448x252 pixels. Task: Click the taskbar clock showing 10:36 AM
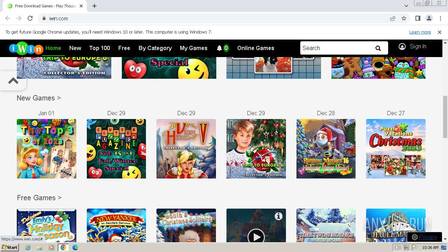pyautogui.click(x=430, y=247)
